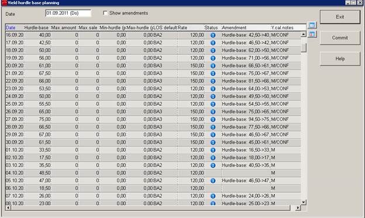Click status info icon in 25.09.20 row
Image resolution: width=365 pixels, height=218 pixels.
213,104
